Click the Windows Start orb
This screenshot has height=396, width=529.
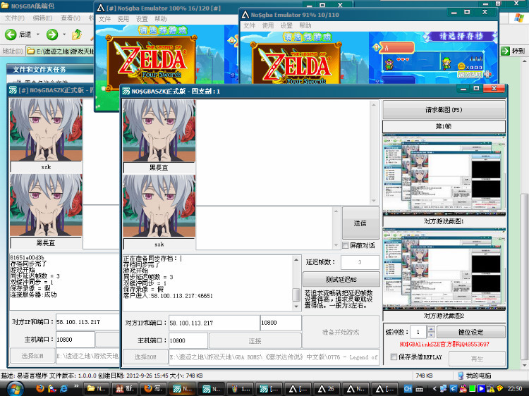coord(14,388)
